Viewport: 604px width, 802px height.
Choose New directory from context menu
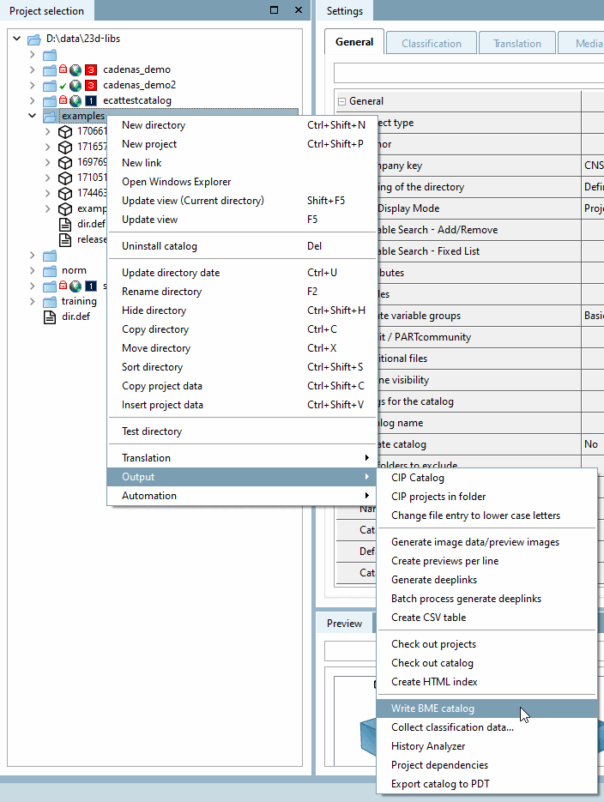(241, 125)
